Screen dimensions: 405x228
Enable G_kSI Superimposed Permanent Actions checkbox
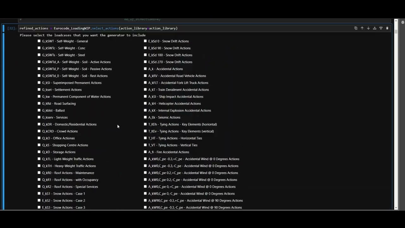(x=39, y=83)
